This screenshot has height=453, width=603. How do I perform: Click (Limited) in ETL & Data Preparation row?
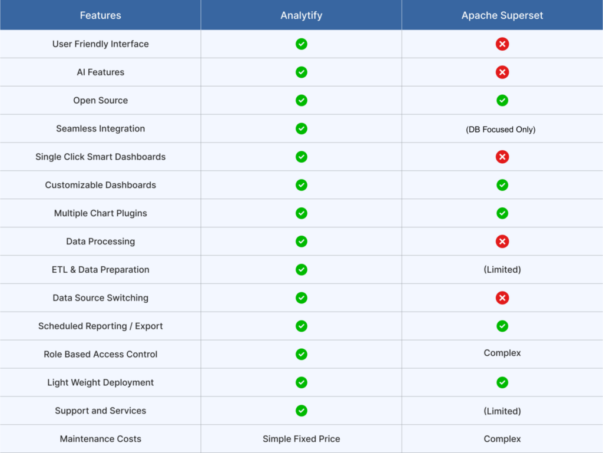coord(502,270)
